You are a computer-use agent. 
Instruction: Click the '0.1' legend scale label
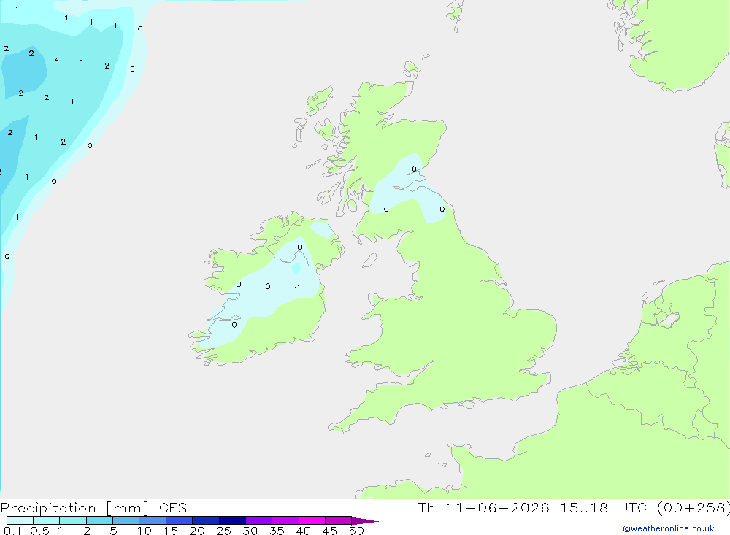(12, 531)
